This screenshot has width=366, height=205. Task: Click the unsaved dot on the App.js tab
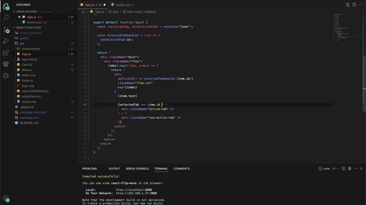click(x=105, y=5)
